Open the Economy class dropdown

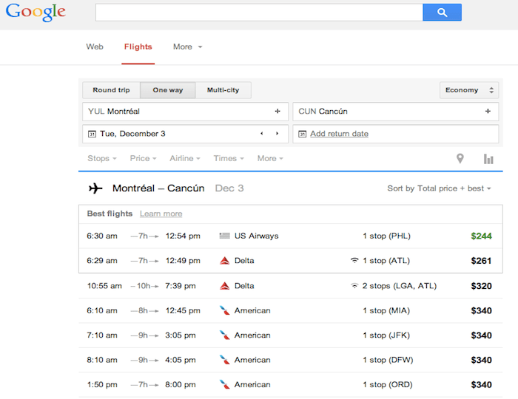pos(469,90)
